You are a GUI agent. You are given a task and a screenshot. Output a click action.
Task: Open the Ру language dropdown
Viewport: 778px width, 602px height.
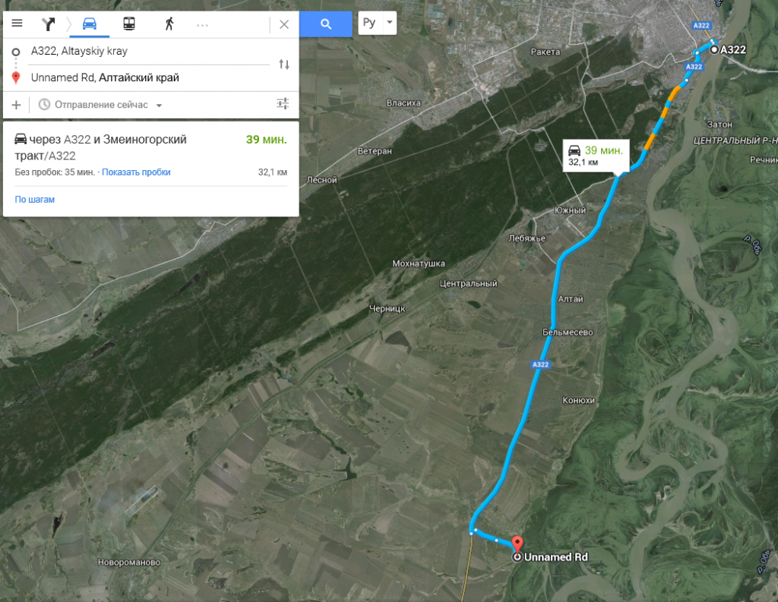(x=377, y=23)
